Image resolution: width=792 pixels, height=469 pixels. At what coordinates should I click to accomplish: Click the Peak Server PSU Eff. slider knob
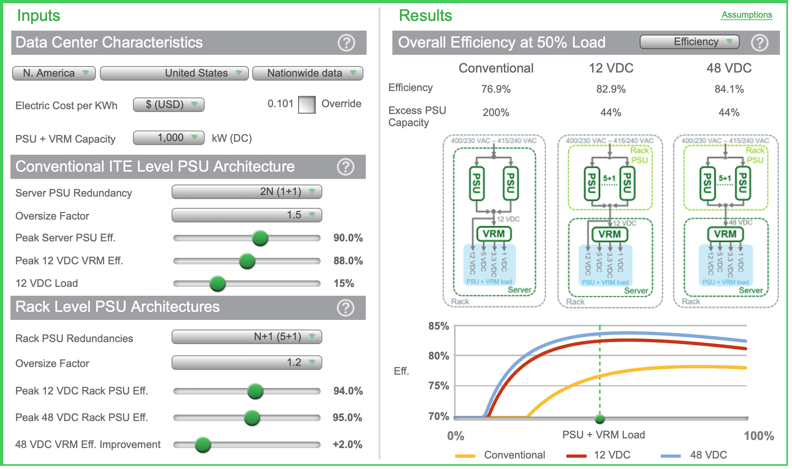point(260,238)
